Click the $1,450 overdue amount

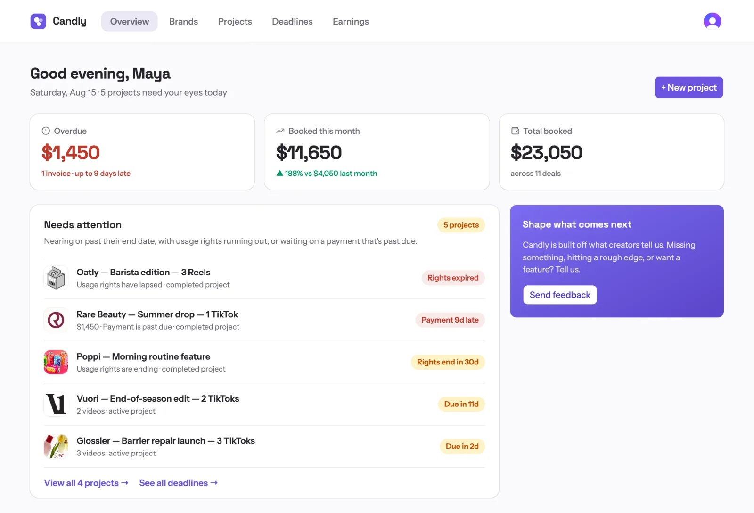(x=71, y=152)
